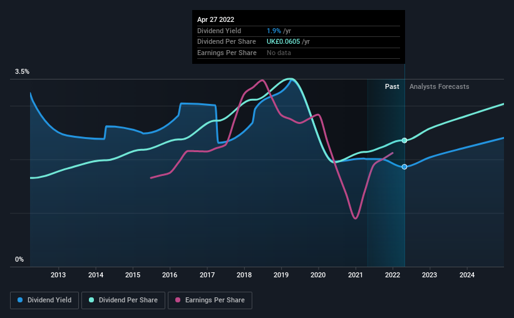Click the Dividend Yield data point marker
Viewport: 514px width, 318px height.
point(404,167)
